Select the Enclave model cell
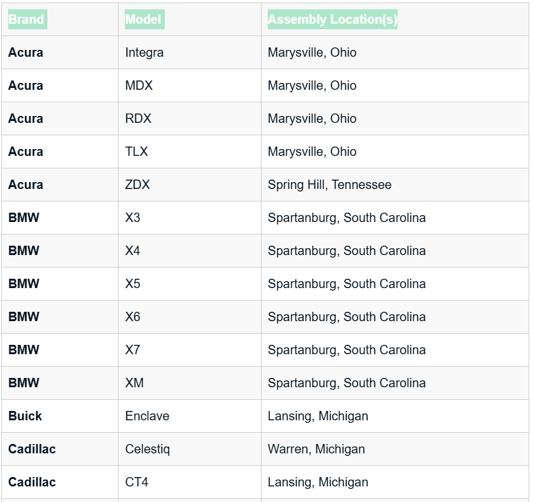 pyautogui.click(x=147, y=416)
